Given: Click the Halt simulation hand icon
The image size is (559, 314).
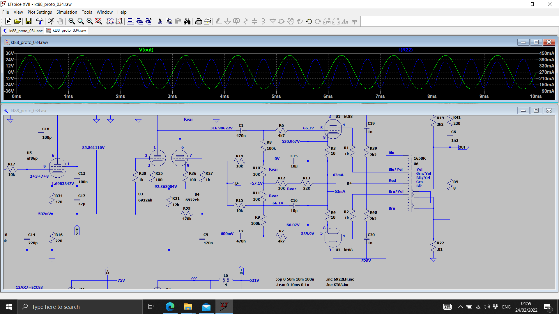Looking at the screenshot, I should (x=60, y=21).
